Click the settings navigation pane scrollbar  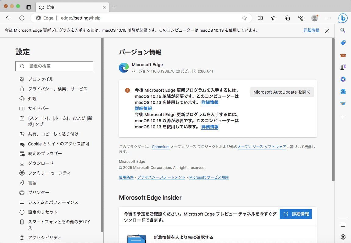[x=102, y=135]
